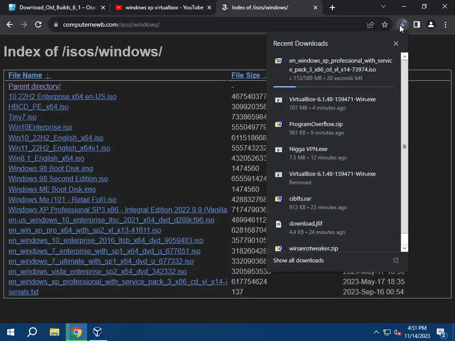Click the downloads list scrollbar thumb
455x341 pixels.
(x=404, y=147)
